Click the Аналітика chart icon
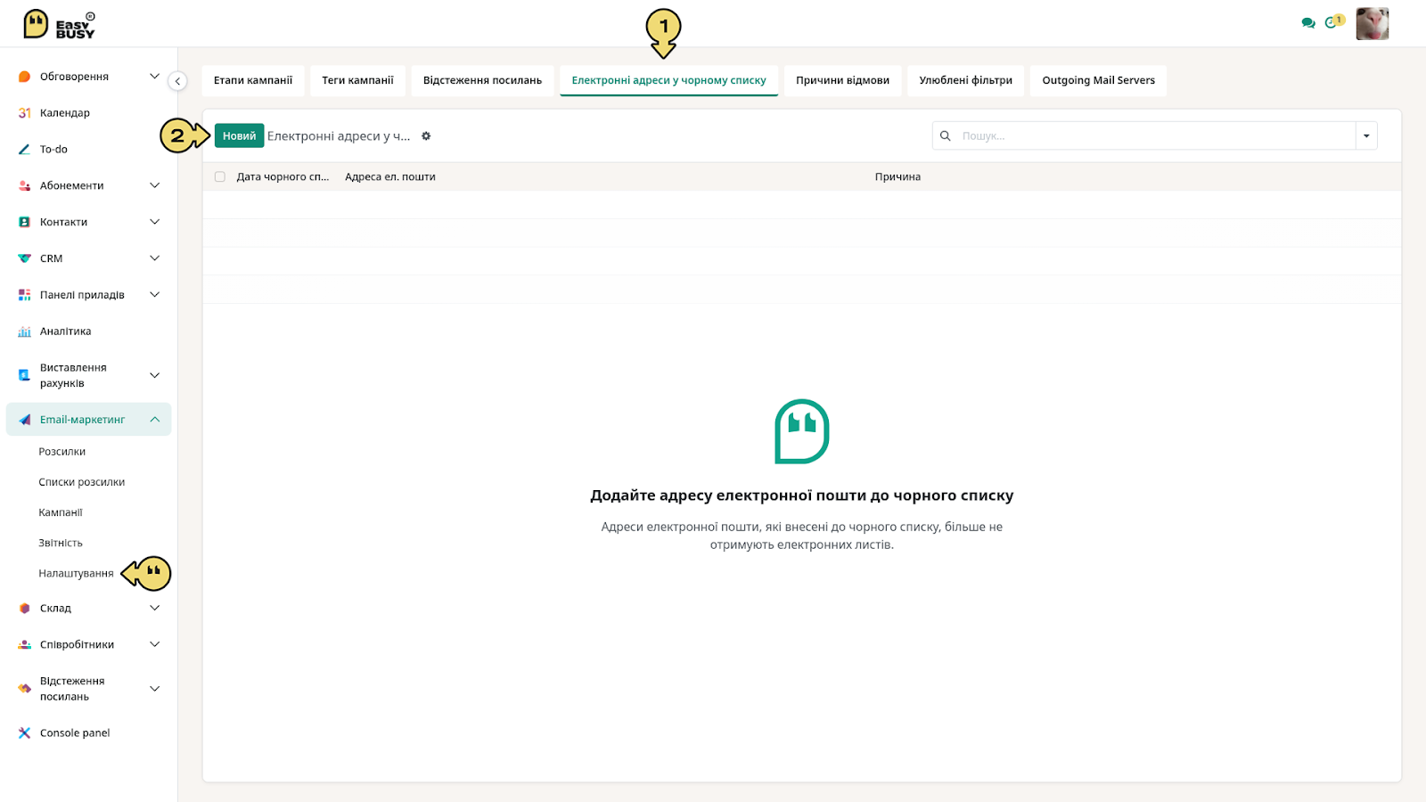 pyautogui.click(x=25, y=331)
